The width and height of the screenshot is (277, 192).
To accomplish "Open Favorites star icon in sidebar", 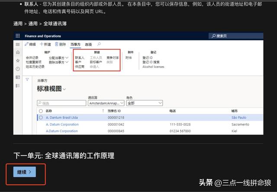I will (18, 61).
